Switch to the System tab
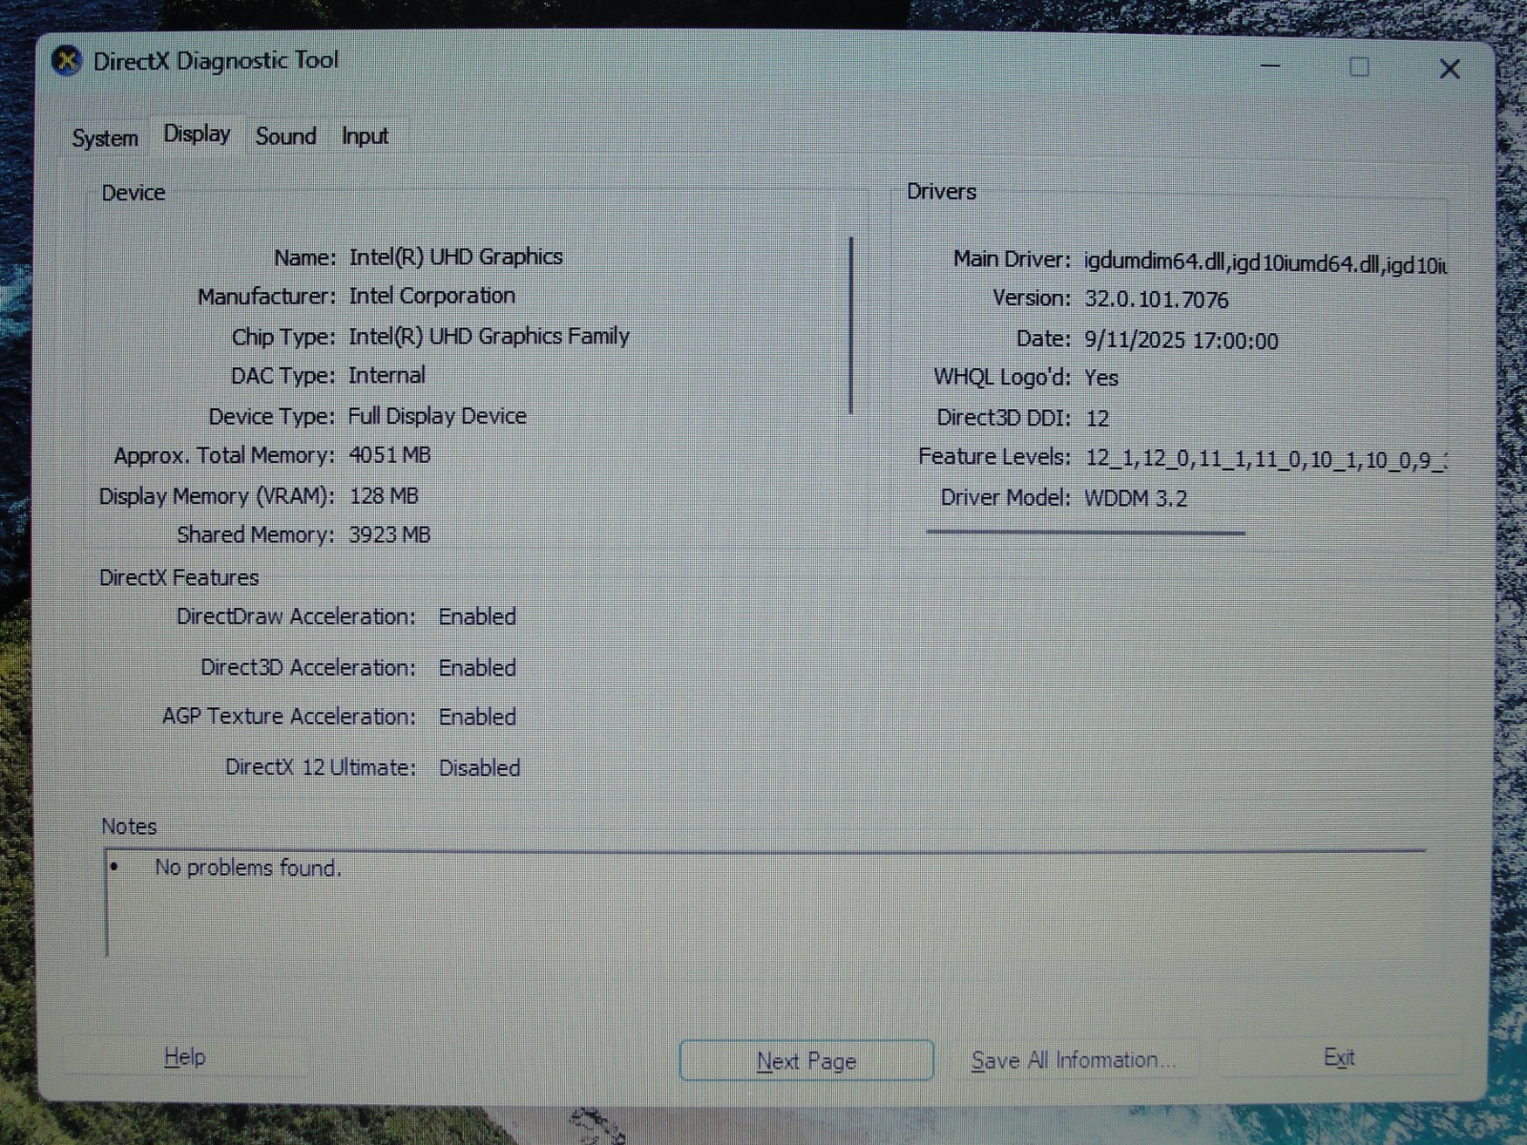1527x1145 pixels. (x=105, y=137)
